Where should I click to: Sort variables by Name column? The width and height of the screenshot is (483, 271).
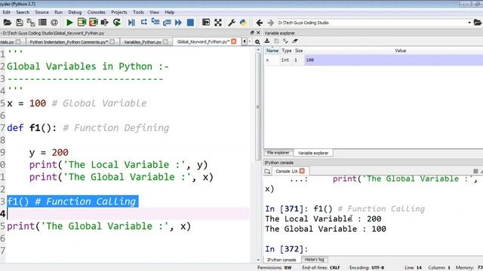tap(272, 50)
